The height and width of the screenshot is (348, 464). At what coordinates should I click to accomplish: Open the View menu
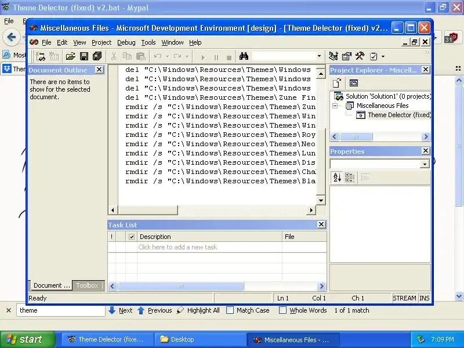pos(79,42)
